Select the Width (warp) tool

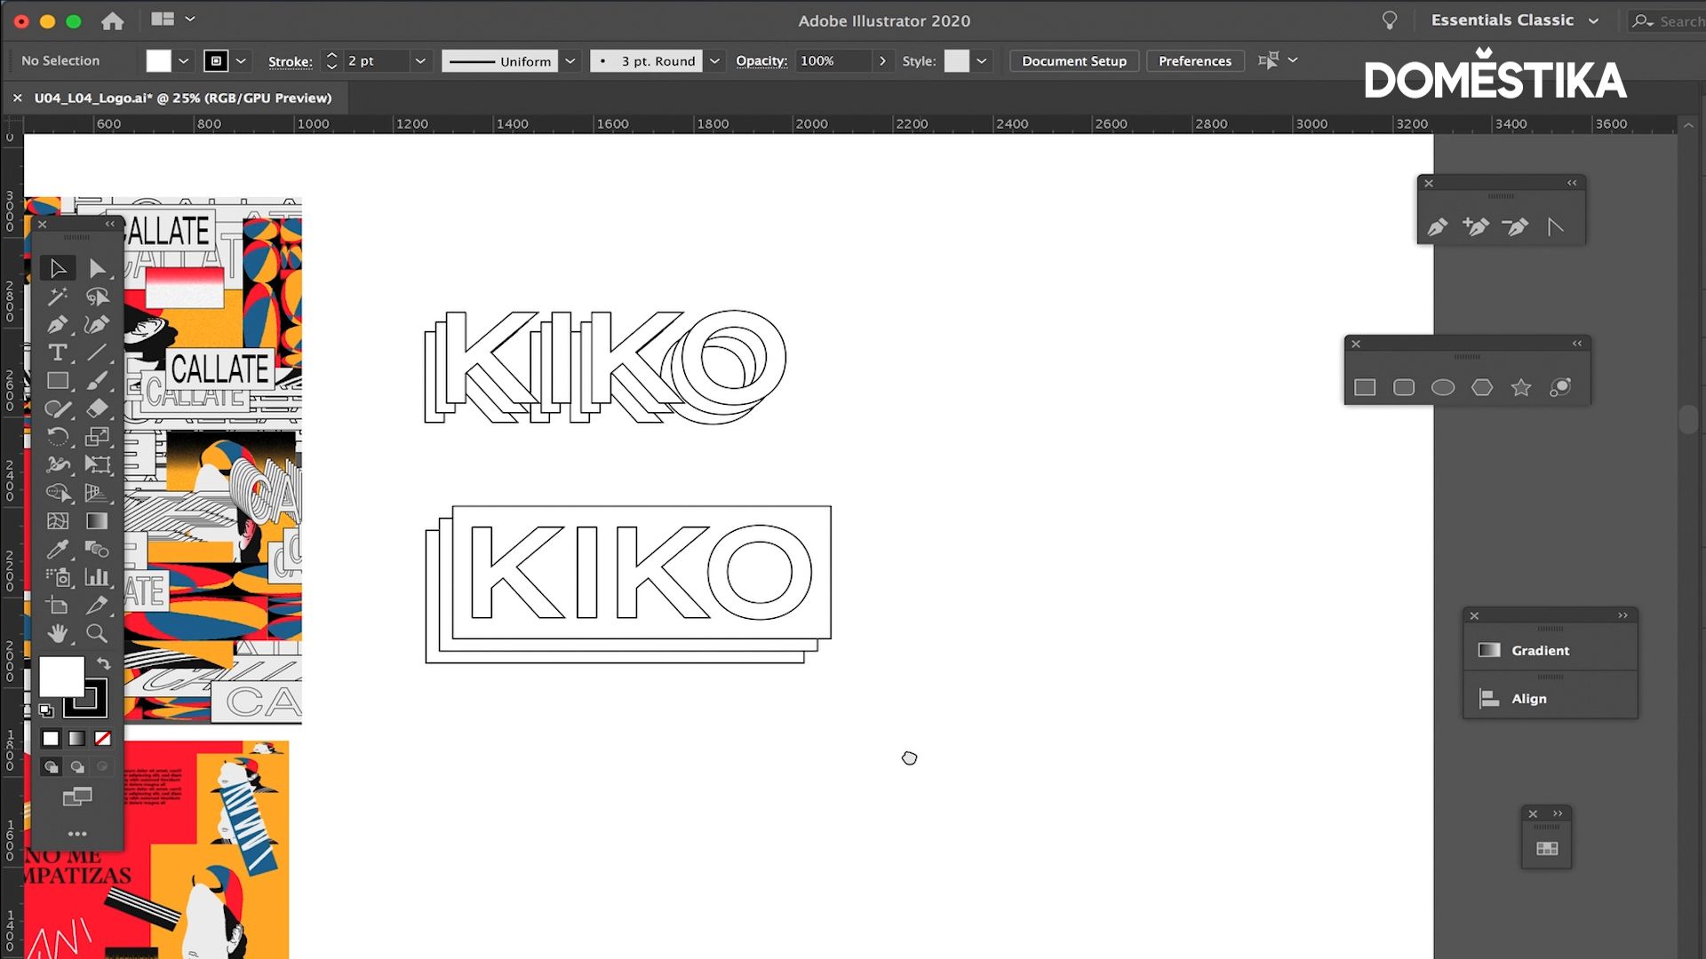coord(58,464)
